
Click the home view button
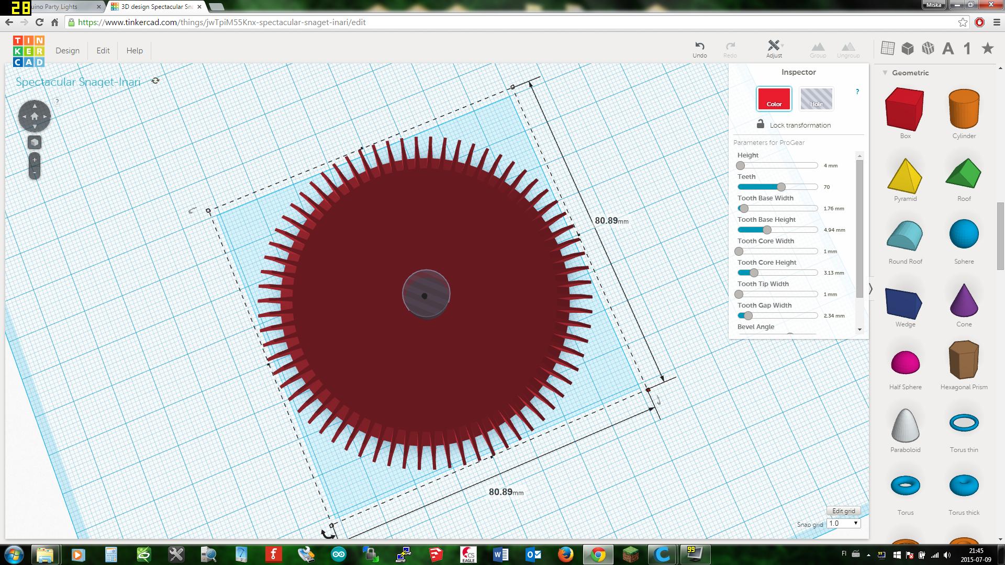click(x=35, y=116)
